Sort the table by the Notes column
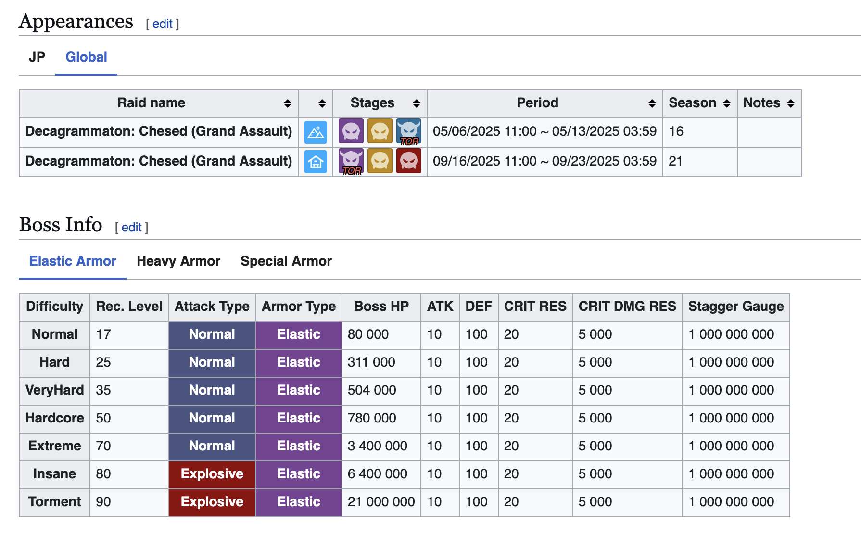This screenshot has width=861, height=537. (790, 103)
